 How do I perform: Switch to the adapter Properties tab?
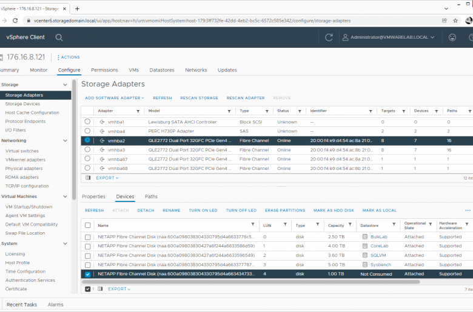tap(93, 197)
